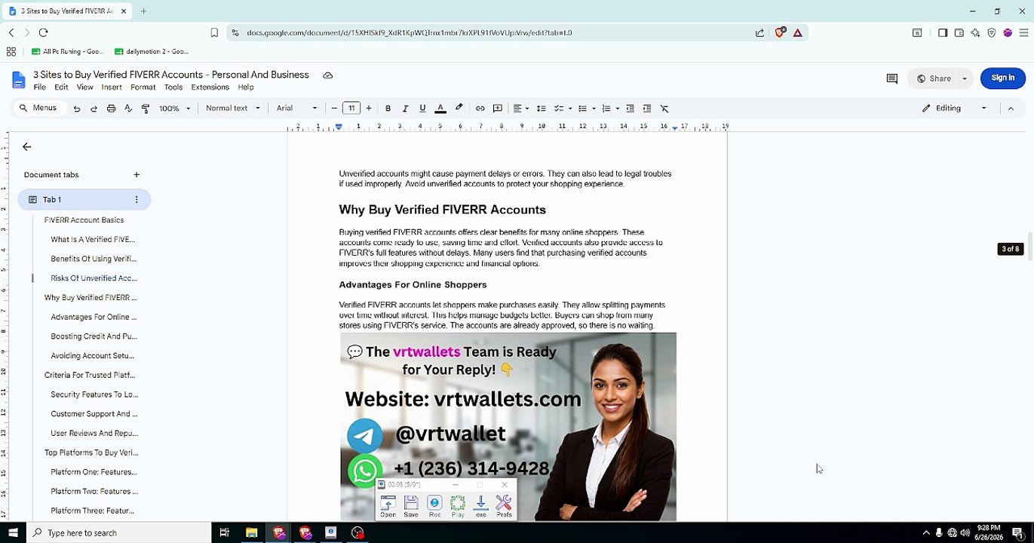1034x543 pixels.
Task: Decrease the paragraph indent
Action: (630, 109)
